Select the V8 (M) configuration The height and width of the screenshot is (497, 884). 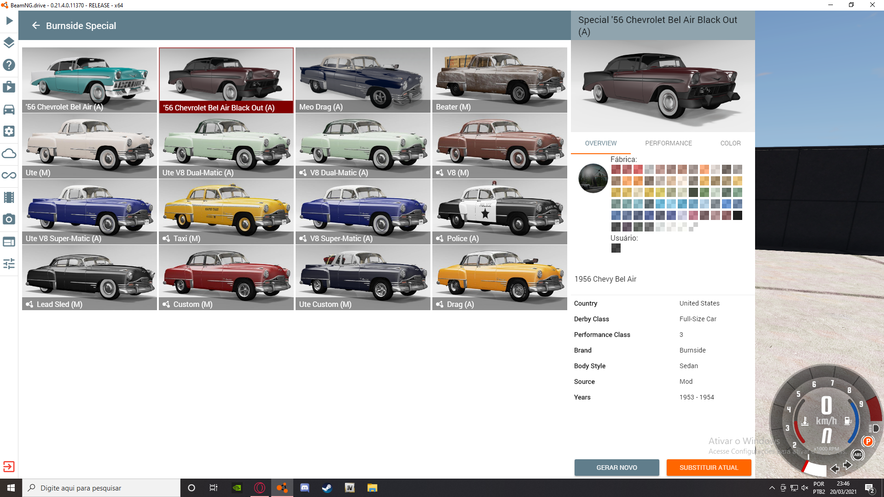(500, 146)
